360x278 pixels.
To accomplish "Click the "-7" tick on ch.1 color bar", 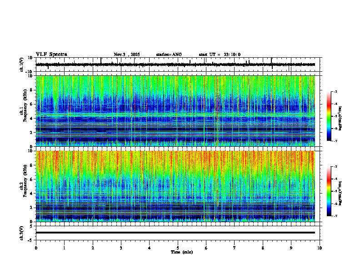I will (335, 141).
